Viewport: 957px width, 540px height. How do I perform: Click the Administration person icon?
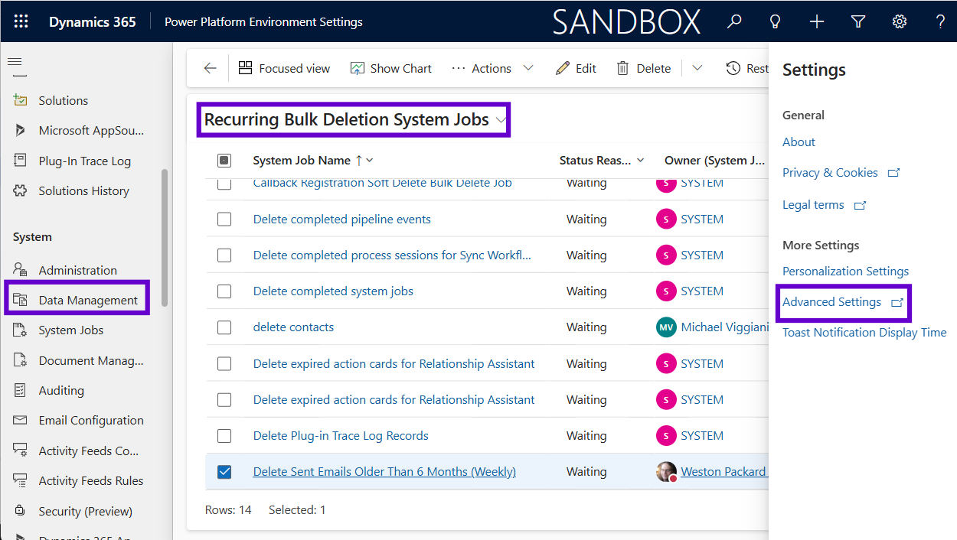click(x=21, y=270)
